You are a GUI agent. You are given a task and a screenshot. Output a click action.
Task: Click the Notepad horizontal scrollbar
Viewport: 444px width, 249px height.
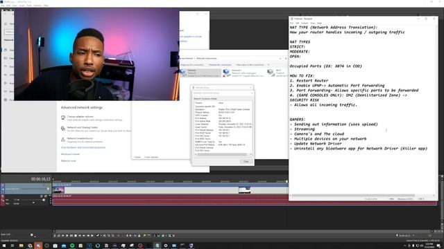pos(354,195)
